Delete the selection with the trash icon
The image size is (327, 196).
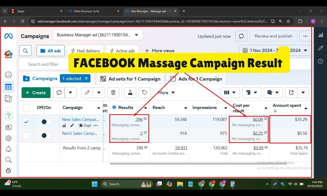point(113,93)
